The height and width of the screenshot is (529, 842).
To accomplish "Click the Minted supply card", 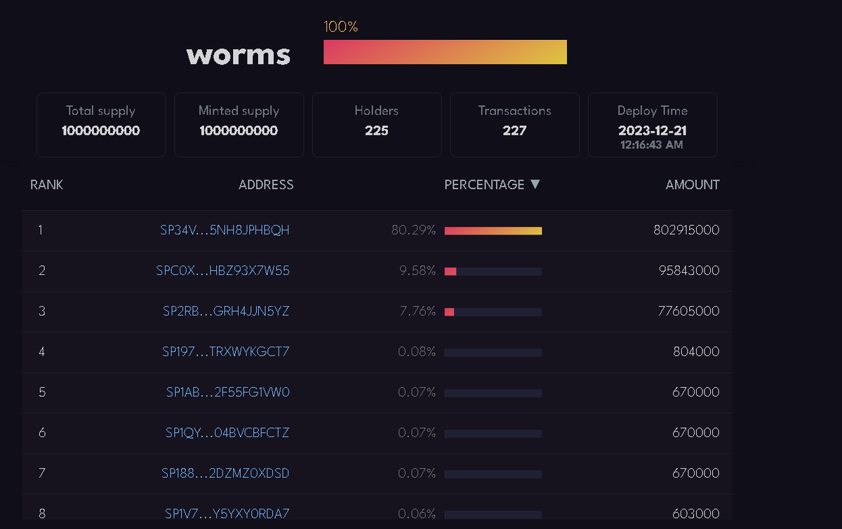I will (239, 124).
